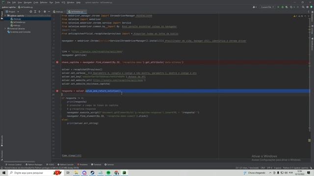Image resolution: width=314 pixels, height=176 pixels.
Task: Open Steam from the taskbar
Action: point(92,173)
